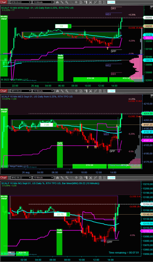Click the 4204,00 price marker on MES axis
The height and width of the screenshot is (262, 153).
(x=147, y=114)
